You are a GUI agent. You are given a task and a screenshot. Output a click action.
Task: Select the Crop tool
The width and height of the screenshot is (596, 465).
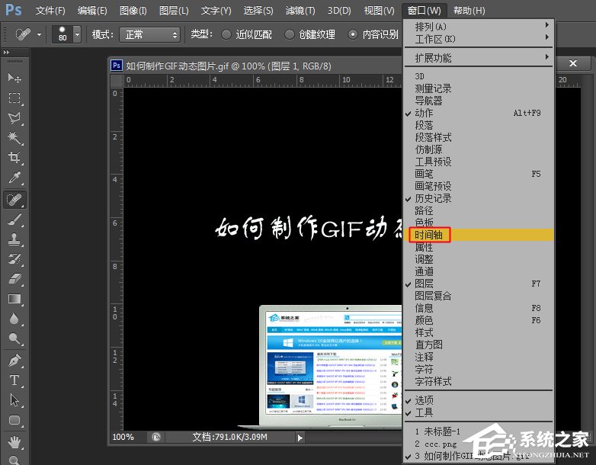pyautogui.click(x=14, y=157)
